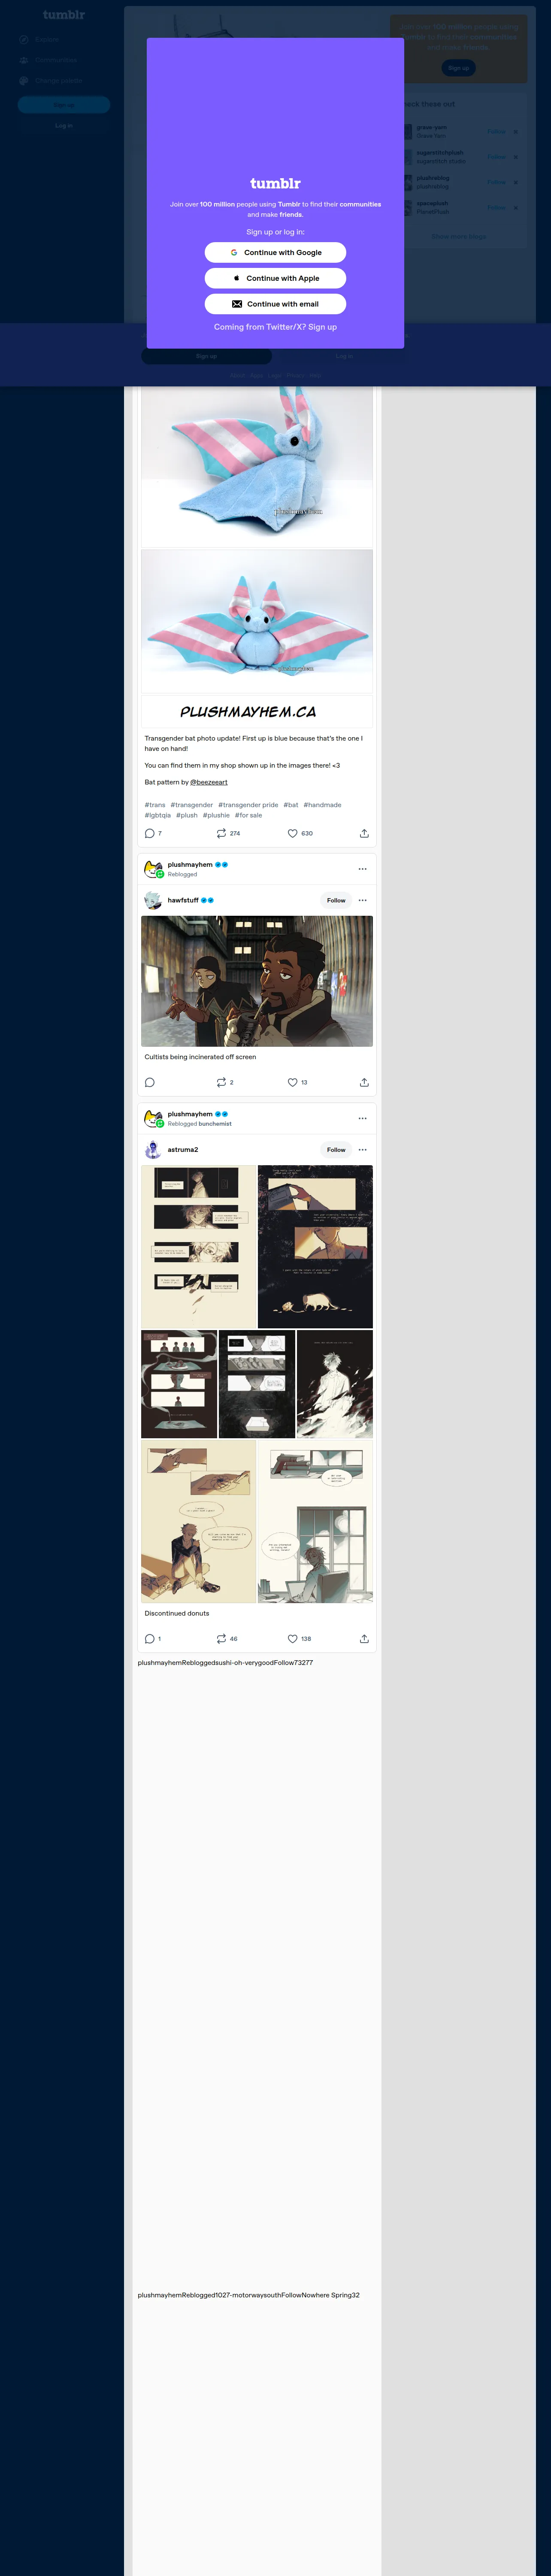Viewport: 551px width, 2576px height.
Task: Click Sign up in the left sidebar
Action: coord(64,105)
